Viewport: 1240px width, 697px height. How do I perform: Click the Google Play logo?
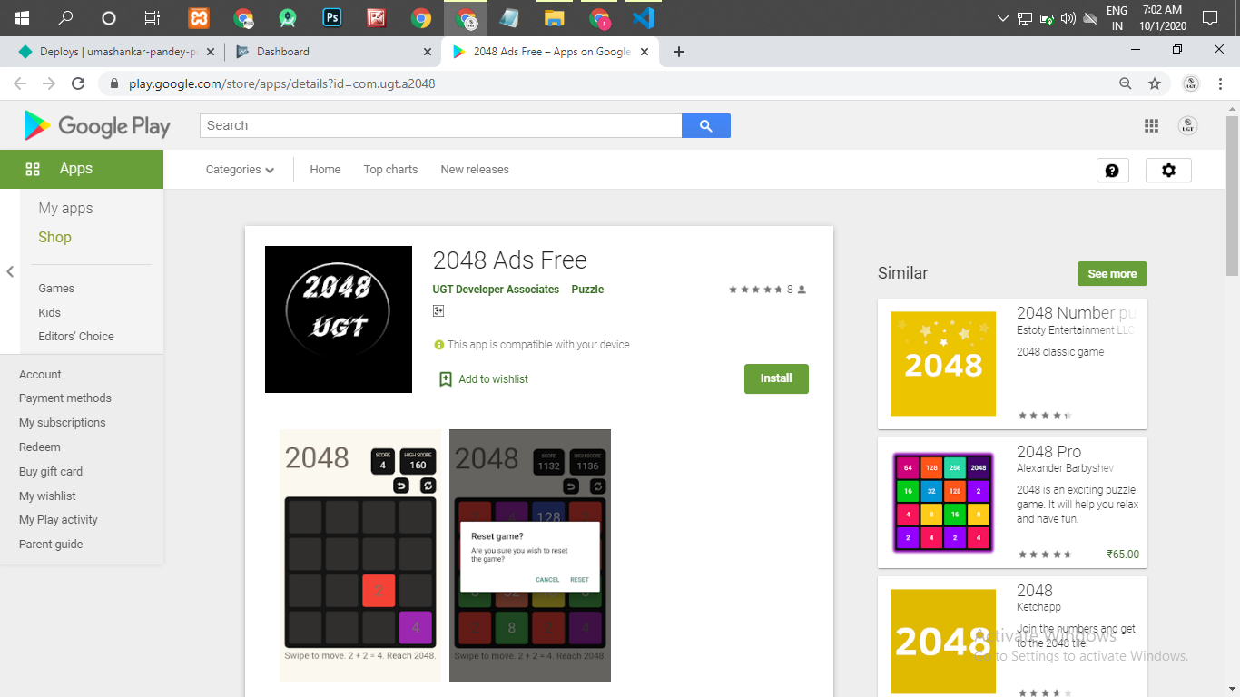(x=97, y=126)
